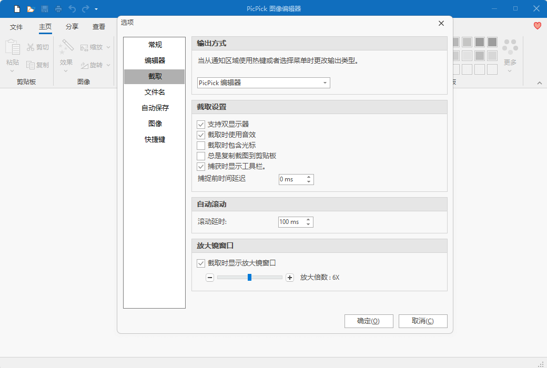Expand the 粘贴 dropdown chevron
The width and height of the screenshot is (547, 368).
12,71
